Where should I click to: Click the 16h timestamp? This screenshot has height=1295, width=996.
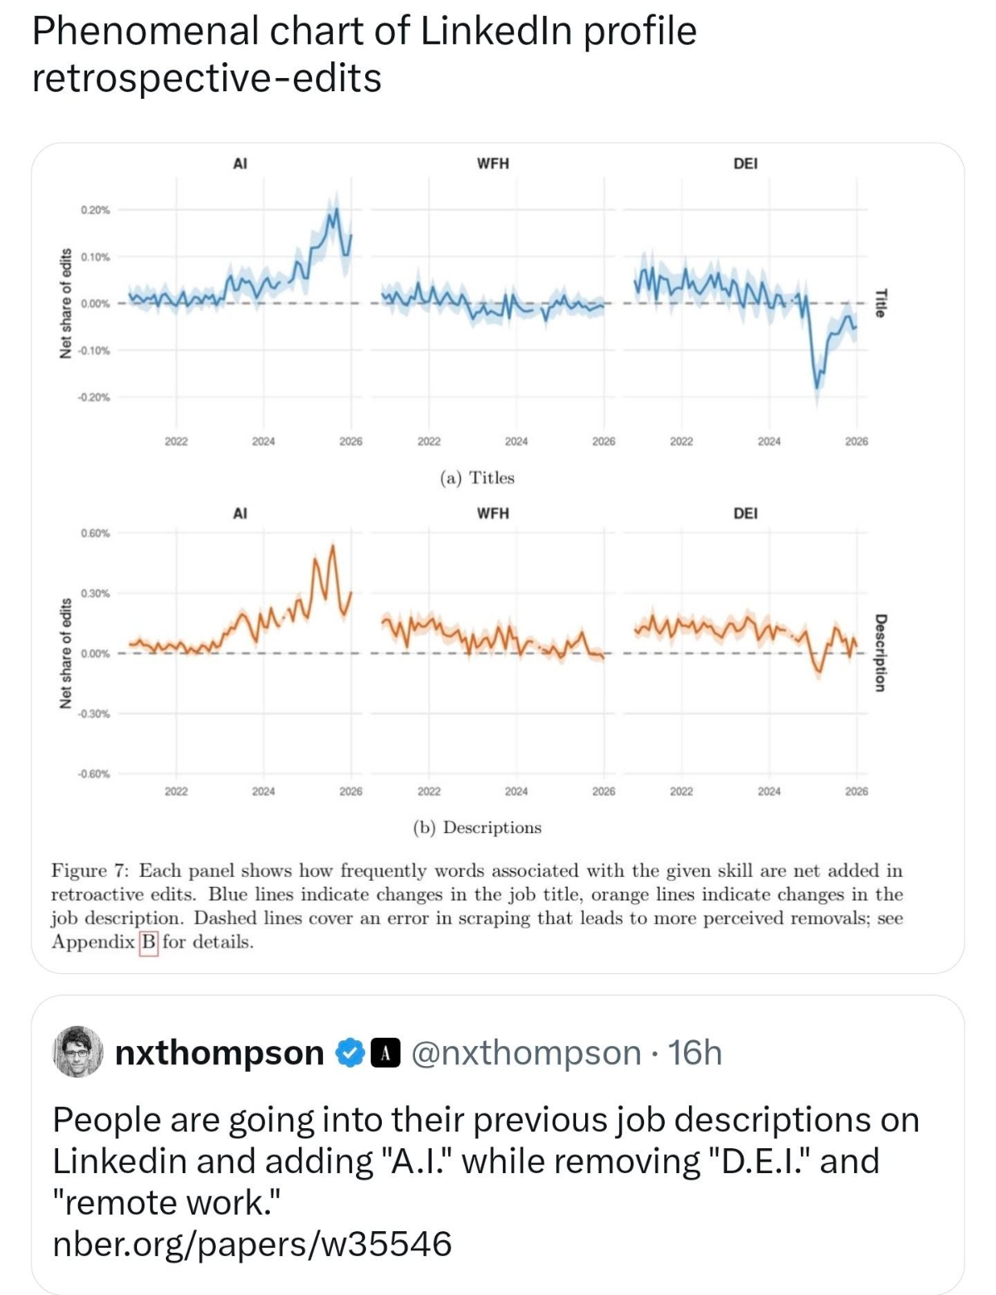click(696, 1053)
